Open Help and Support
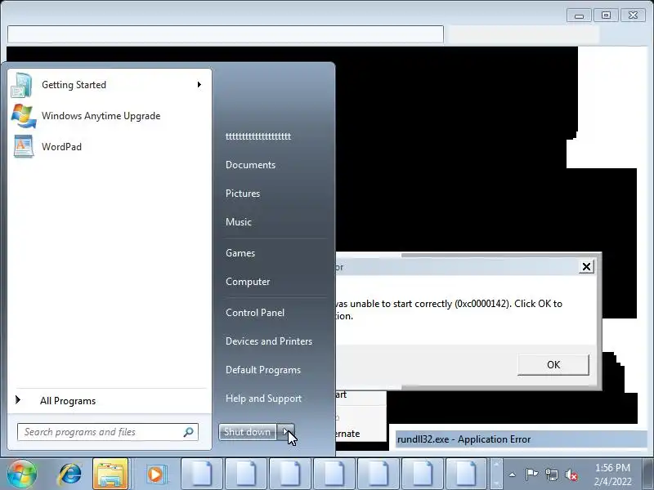Viewport: 654px width, 490px height. (263, 399)
